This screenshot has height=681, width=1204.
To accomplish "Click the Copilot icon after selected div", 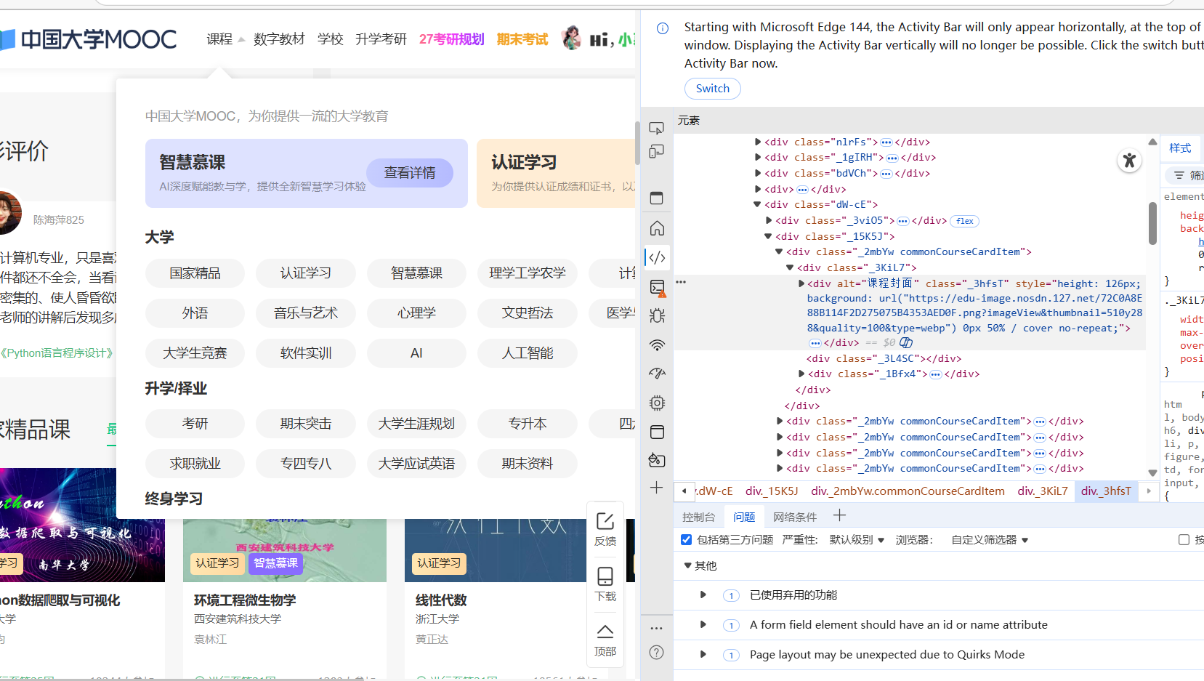I will [906, 342].
